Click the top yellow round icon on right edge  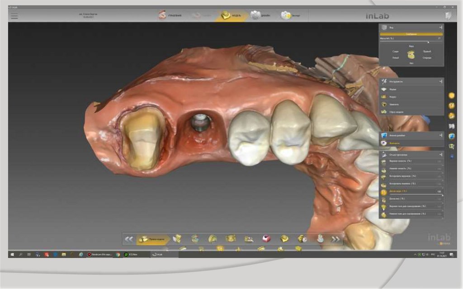click(x=451, y=95)
